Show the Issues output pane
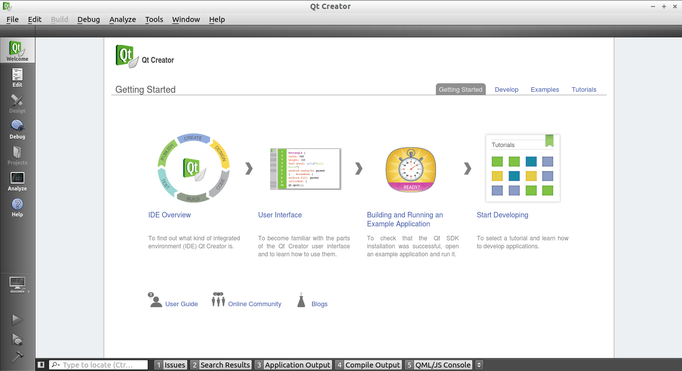This screenshot has height=371, width=682. click(x=170, y=365)
